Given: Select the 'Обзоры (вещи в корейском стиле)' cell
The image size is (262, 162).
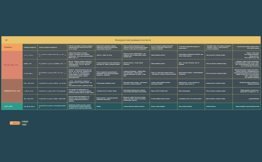Looking at the screenshot, I should pyautogui.click(x=106, y=83).
